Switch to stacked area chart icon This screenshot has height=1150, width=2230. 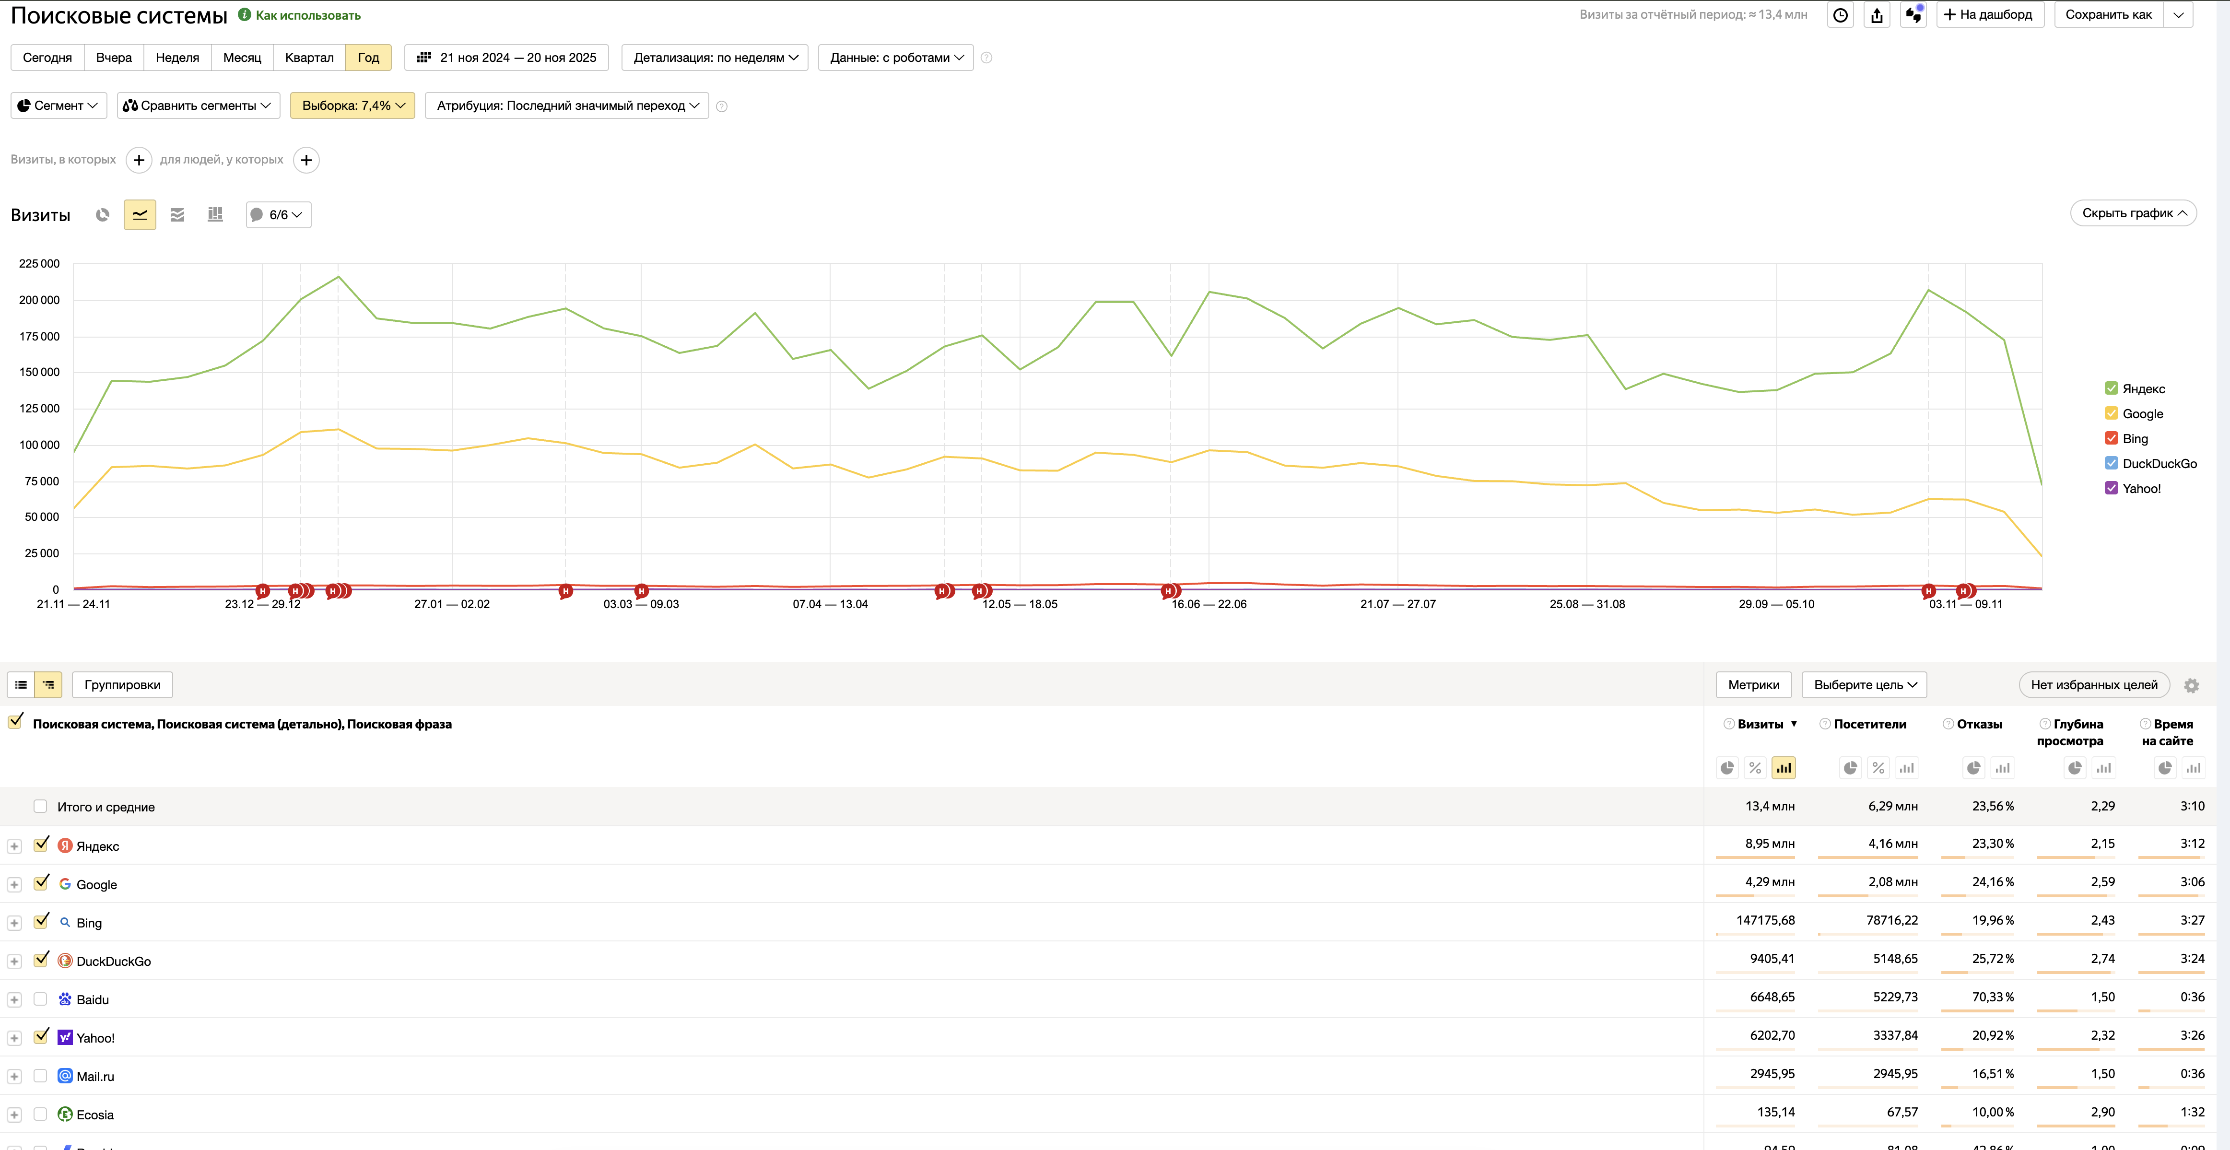tap(177, 215)
